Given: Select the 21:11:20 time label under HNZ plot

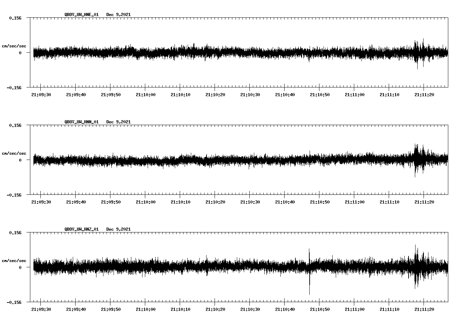Looking at the screenshot, I should point(424,309).
